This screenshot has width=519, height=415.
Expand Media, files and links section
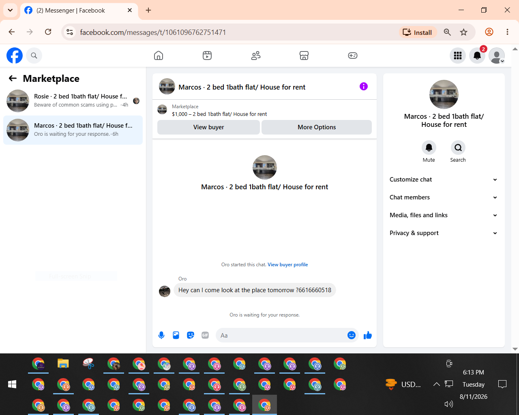(444, 215)
